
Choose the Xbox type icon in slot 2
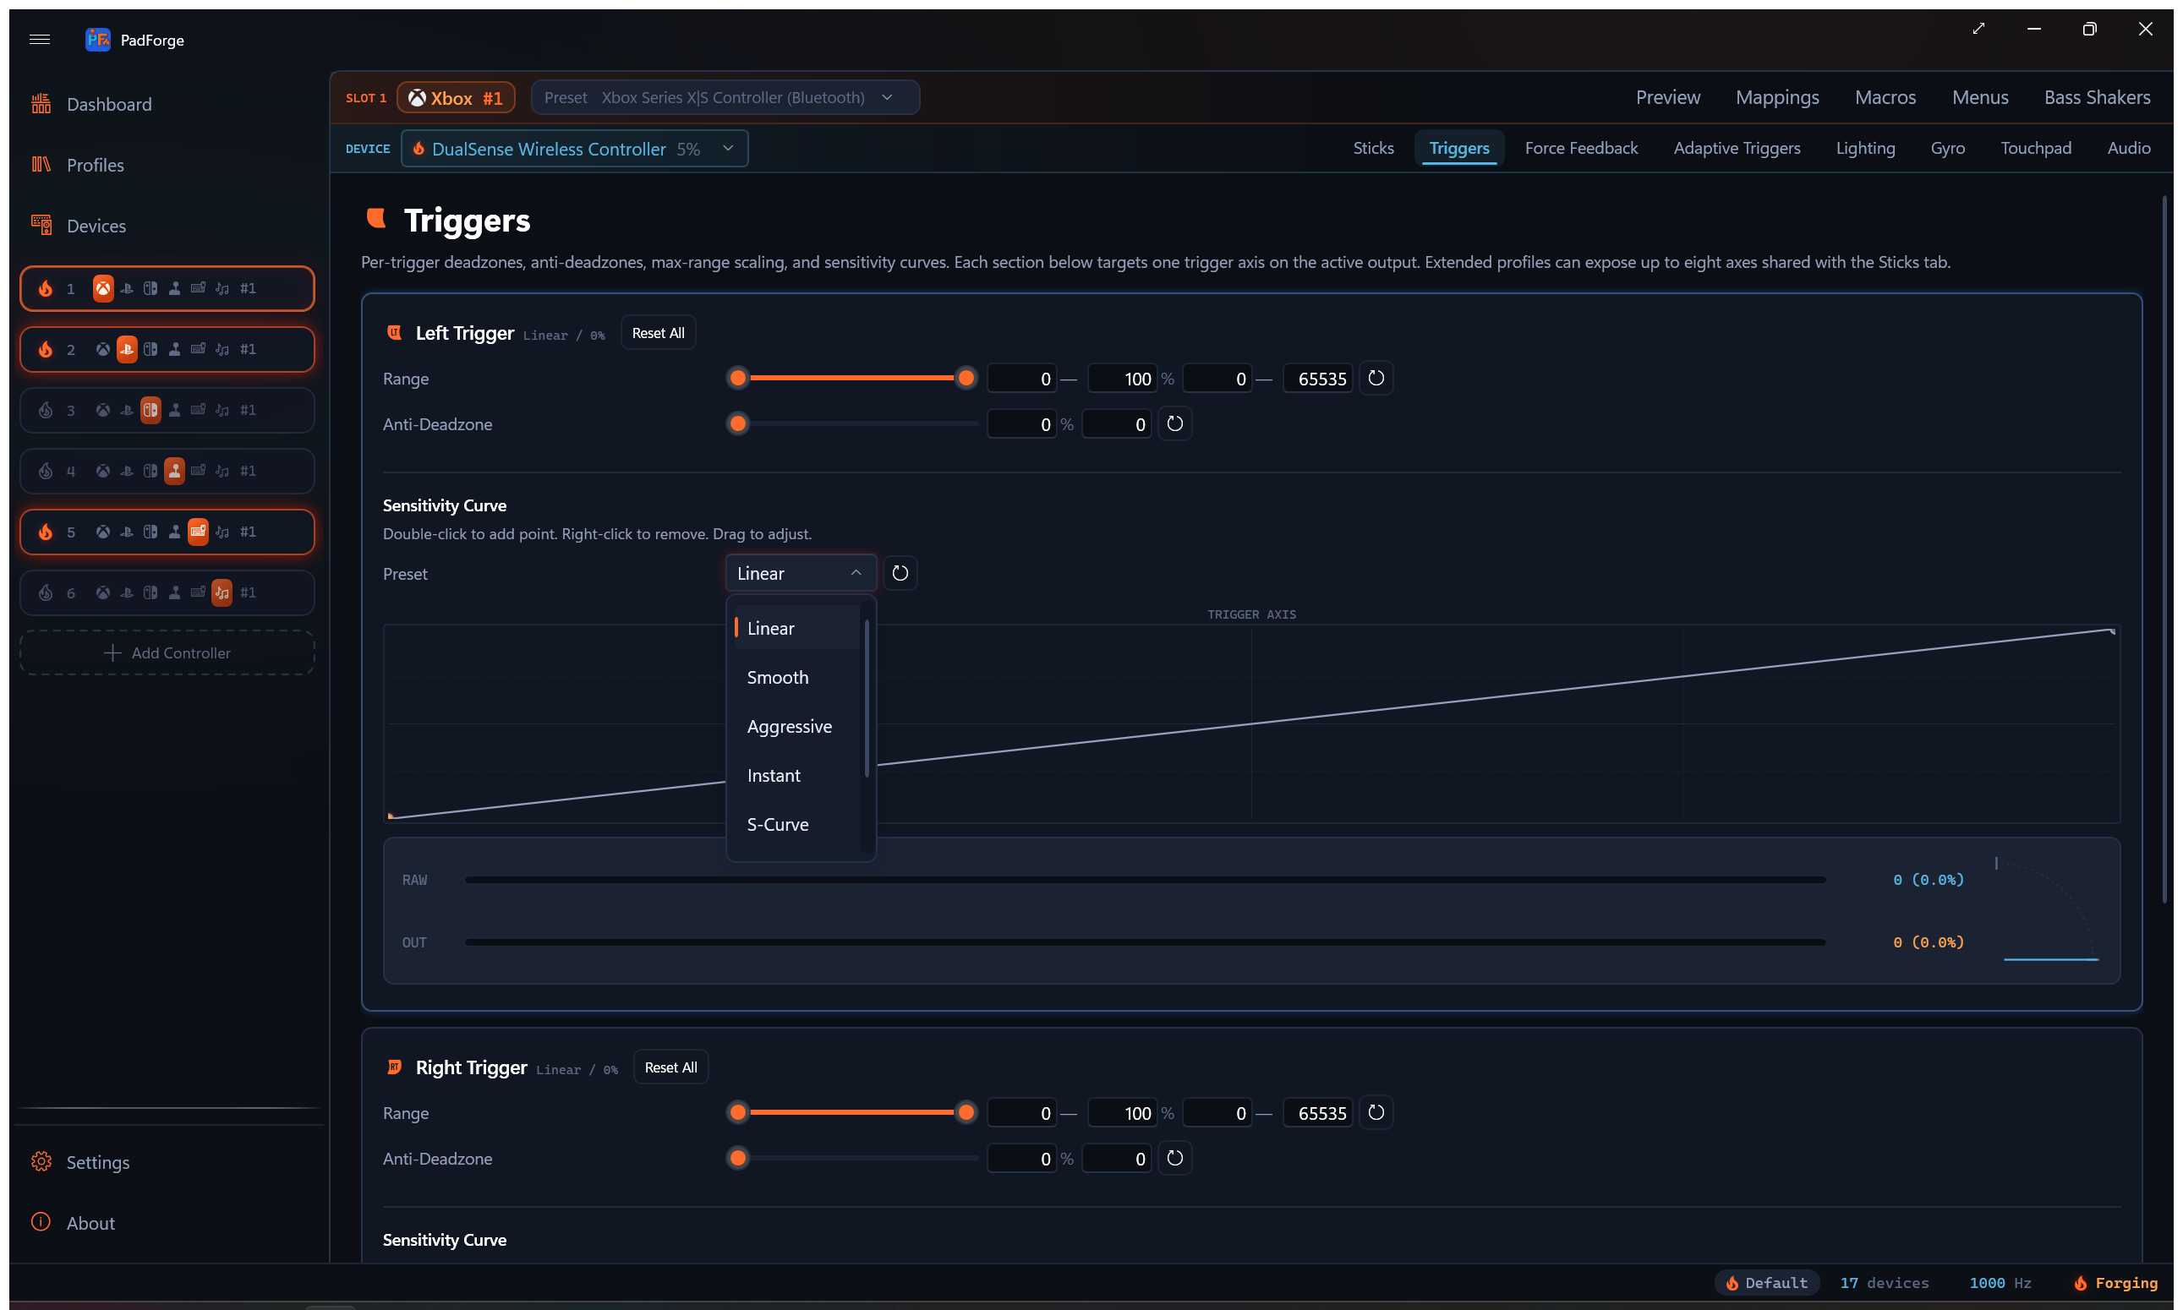(x=103, y=350)
